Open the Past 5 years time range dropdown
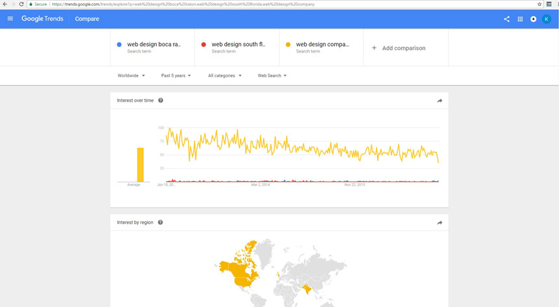 175,75
